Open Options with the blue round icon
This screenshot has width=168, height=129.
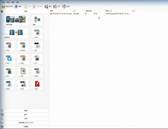[x=18, y=6]
